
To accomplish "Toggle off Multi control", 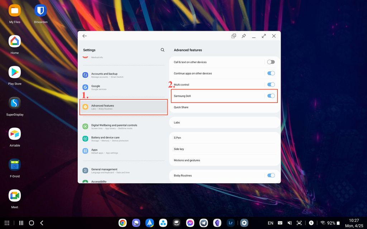I will pos(271,85).
